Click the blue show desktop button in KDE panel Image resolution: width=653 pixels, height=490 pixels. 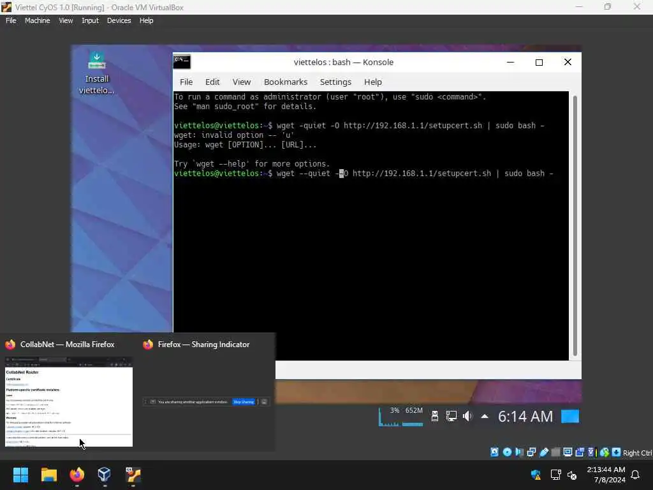tap(570, 416)
